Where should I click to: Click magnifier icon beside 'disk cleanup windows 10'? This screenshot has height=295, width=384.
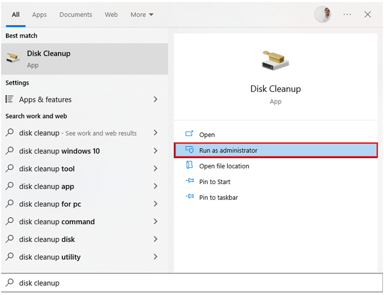pyautogui.click(x=9, y=150)
